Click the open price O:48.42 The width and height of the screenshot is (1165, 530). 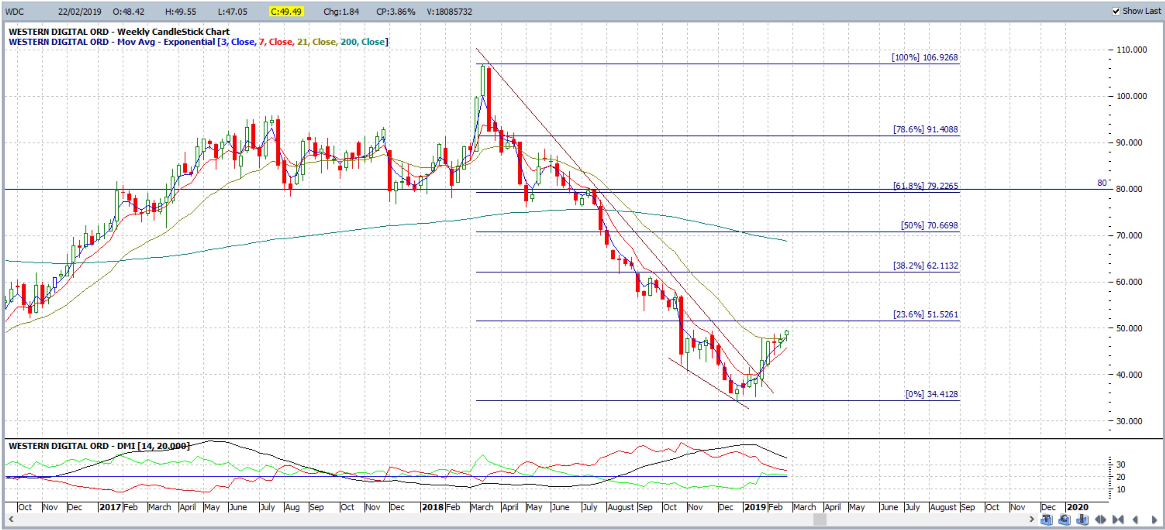click(x=128, y=12)
